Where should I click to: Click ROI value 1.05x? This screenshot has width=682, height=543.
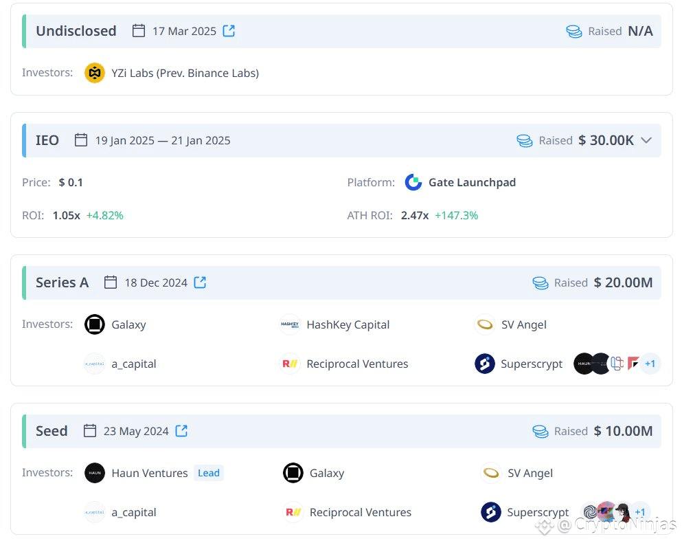[x=67, y=216]
